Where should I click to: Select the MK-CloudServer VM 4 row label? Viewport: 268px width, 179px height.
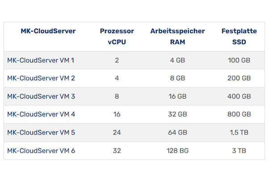(x=41, y=115)
